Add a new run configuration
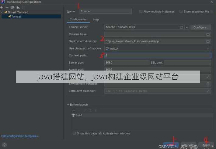216x149 pixels. [x=2, y=7]
